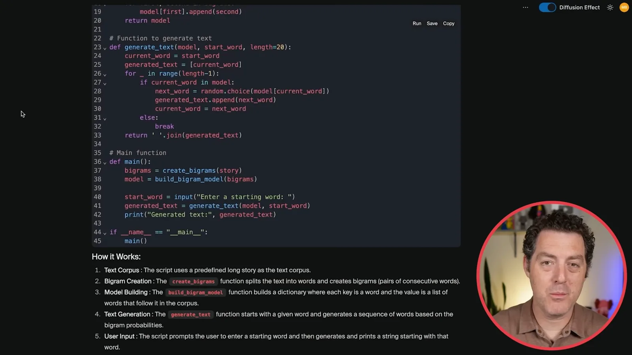Image resolution: width=632 pixels, height=355 pixels.
Task: Collapse the main function at line 36
Action: (105, 163)
